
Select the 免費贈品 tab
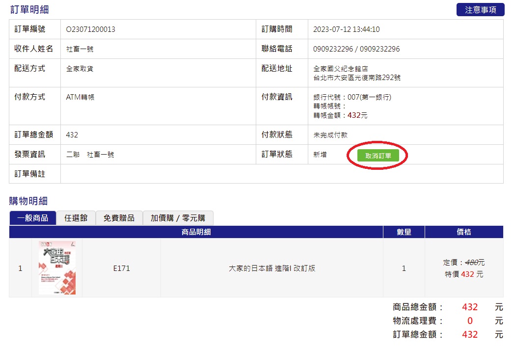pos(119,218)
